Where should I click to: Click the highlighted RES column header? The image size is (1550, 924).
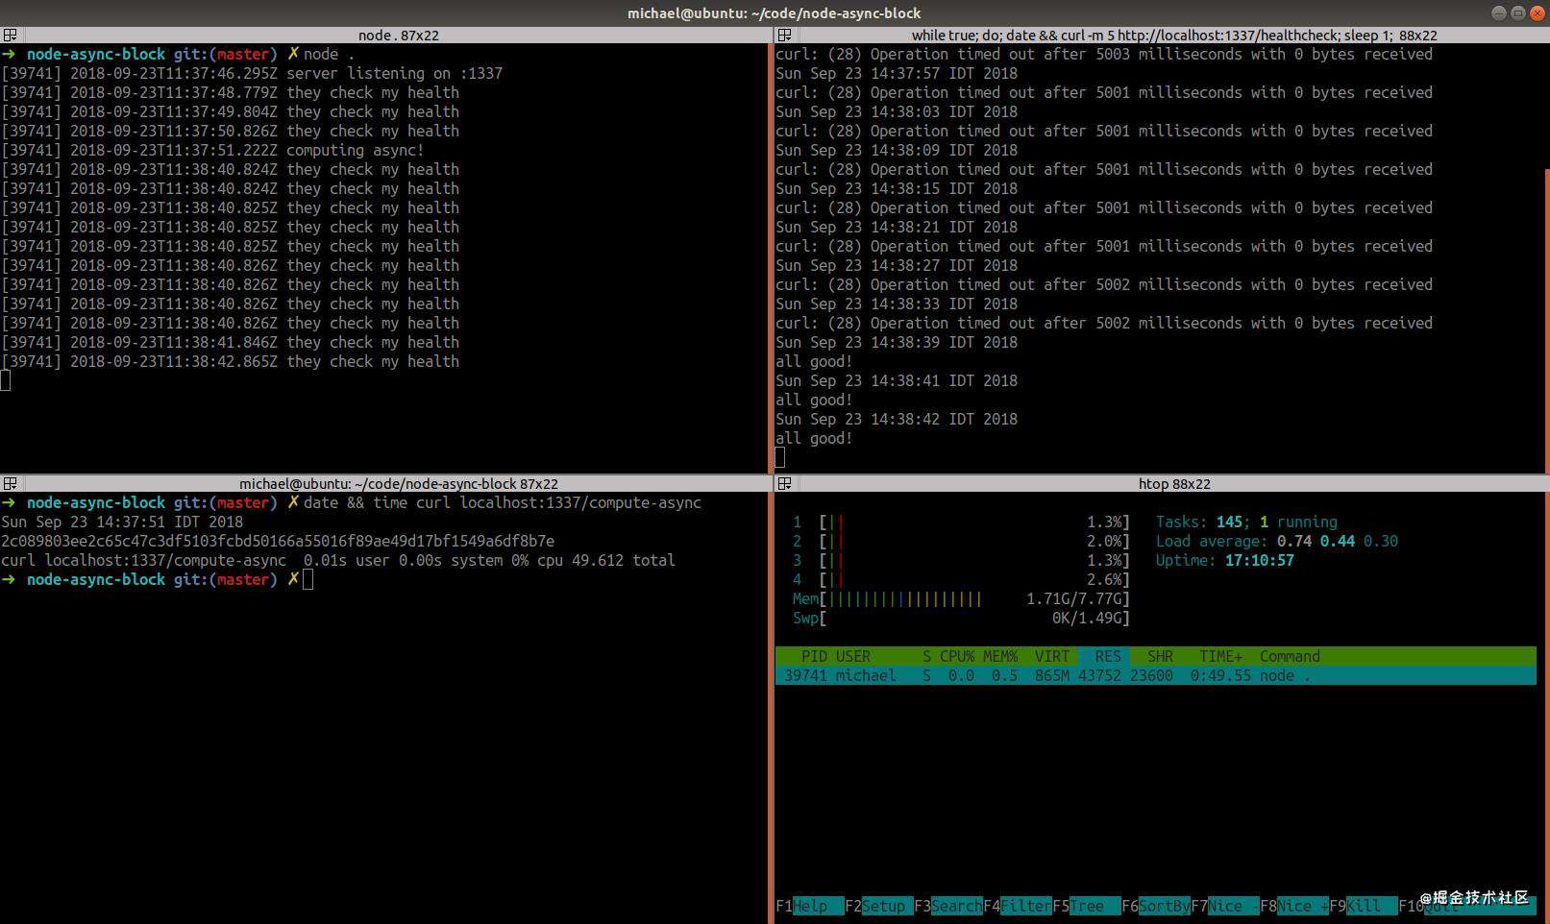(x=1103, y=656)
